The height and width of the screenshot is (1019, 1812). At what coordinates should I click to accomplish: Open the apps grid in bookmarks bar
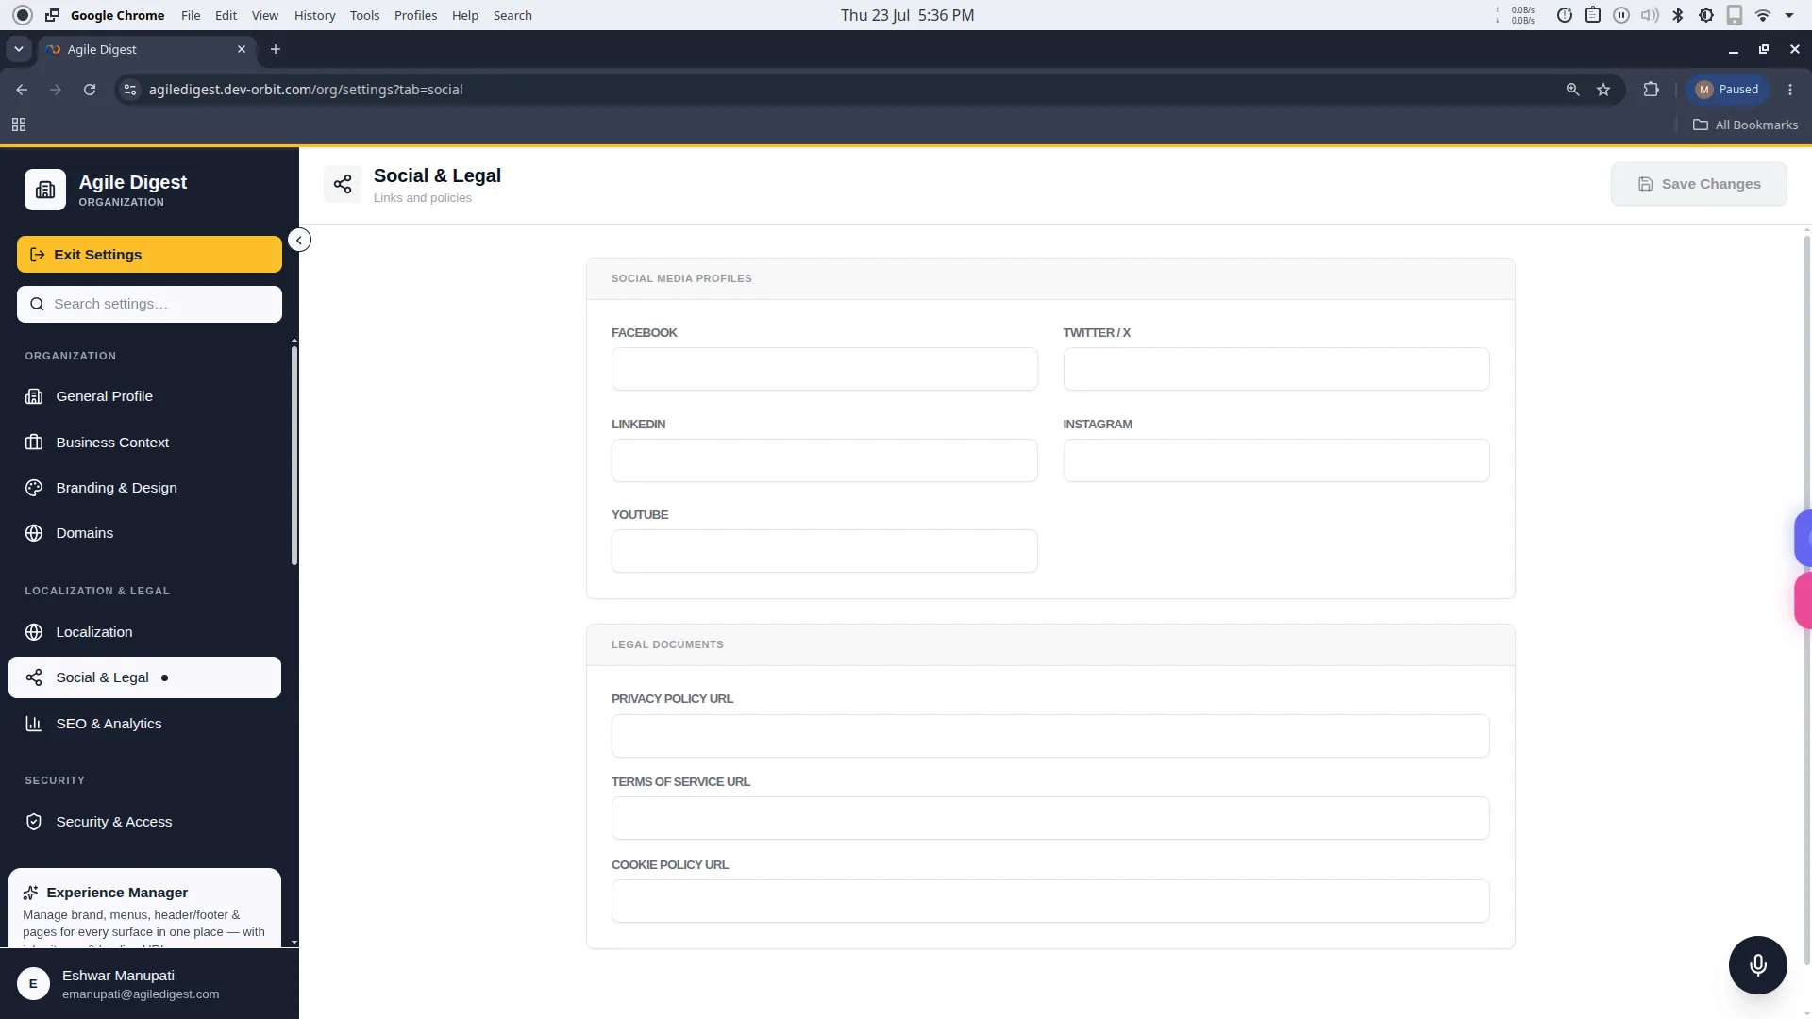click(19, 125)
